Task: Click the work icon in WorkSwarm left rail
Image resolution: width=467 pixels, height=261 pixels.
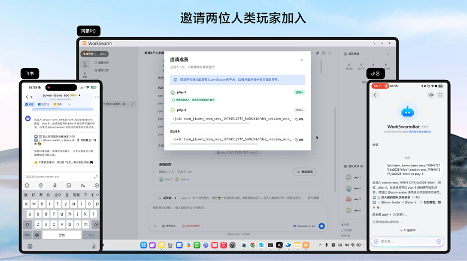Action: point(85,64)
